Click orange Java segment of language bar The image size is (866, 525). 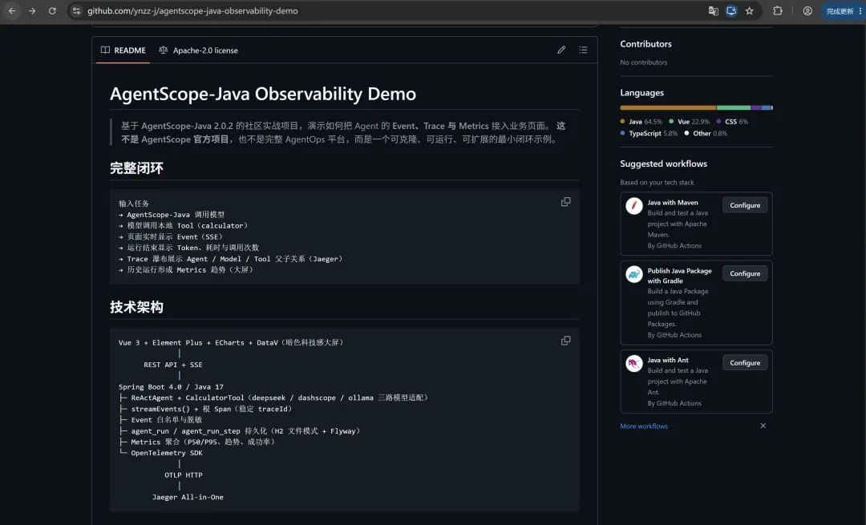click(x=668, y=107)
